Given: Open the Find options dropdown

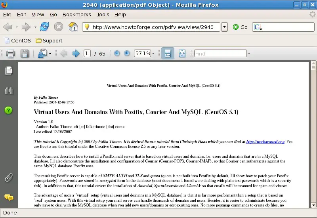Looking at the screenshot, I should pyautogui.click(x=249, y=54).
